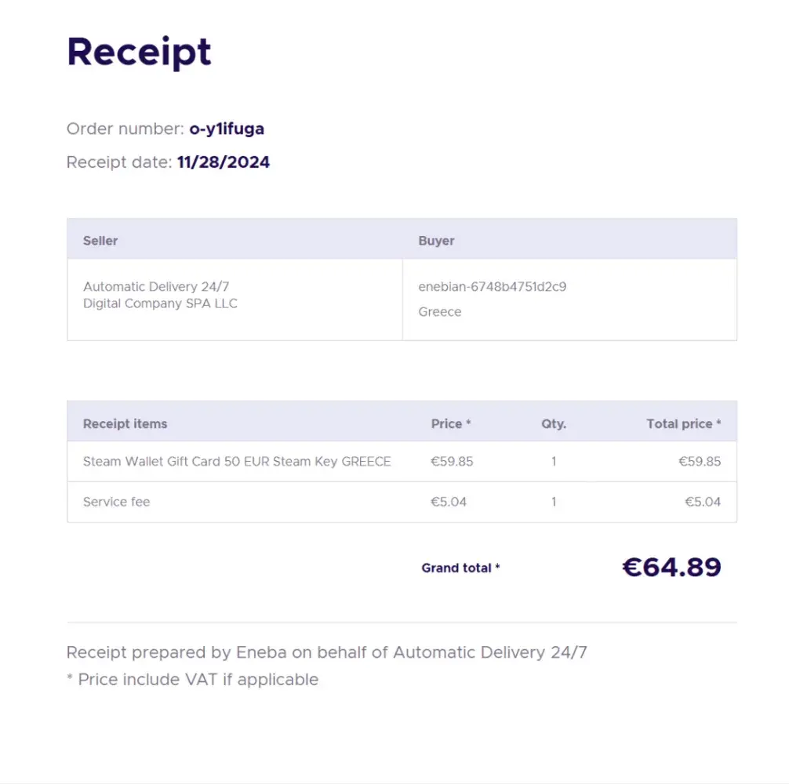Select the Steam Wallet Gift Card item

tap(237, 462)
